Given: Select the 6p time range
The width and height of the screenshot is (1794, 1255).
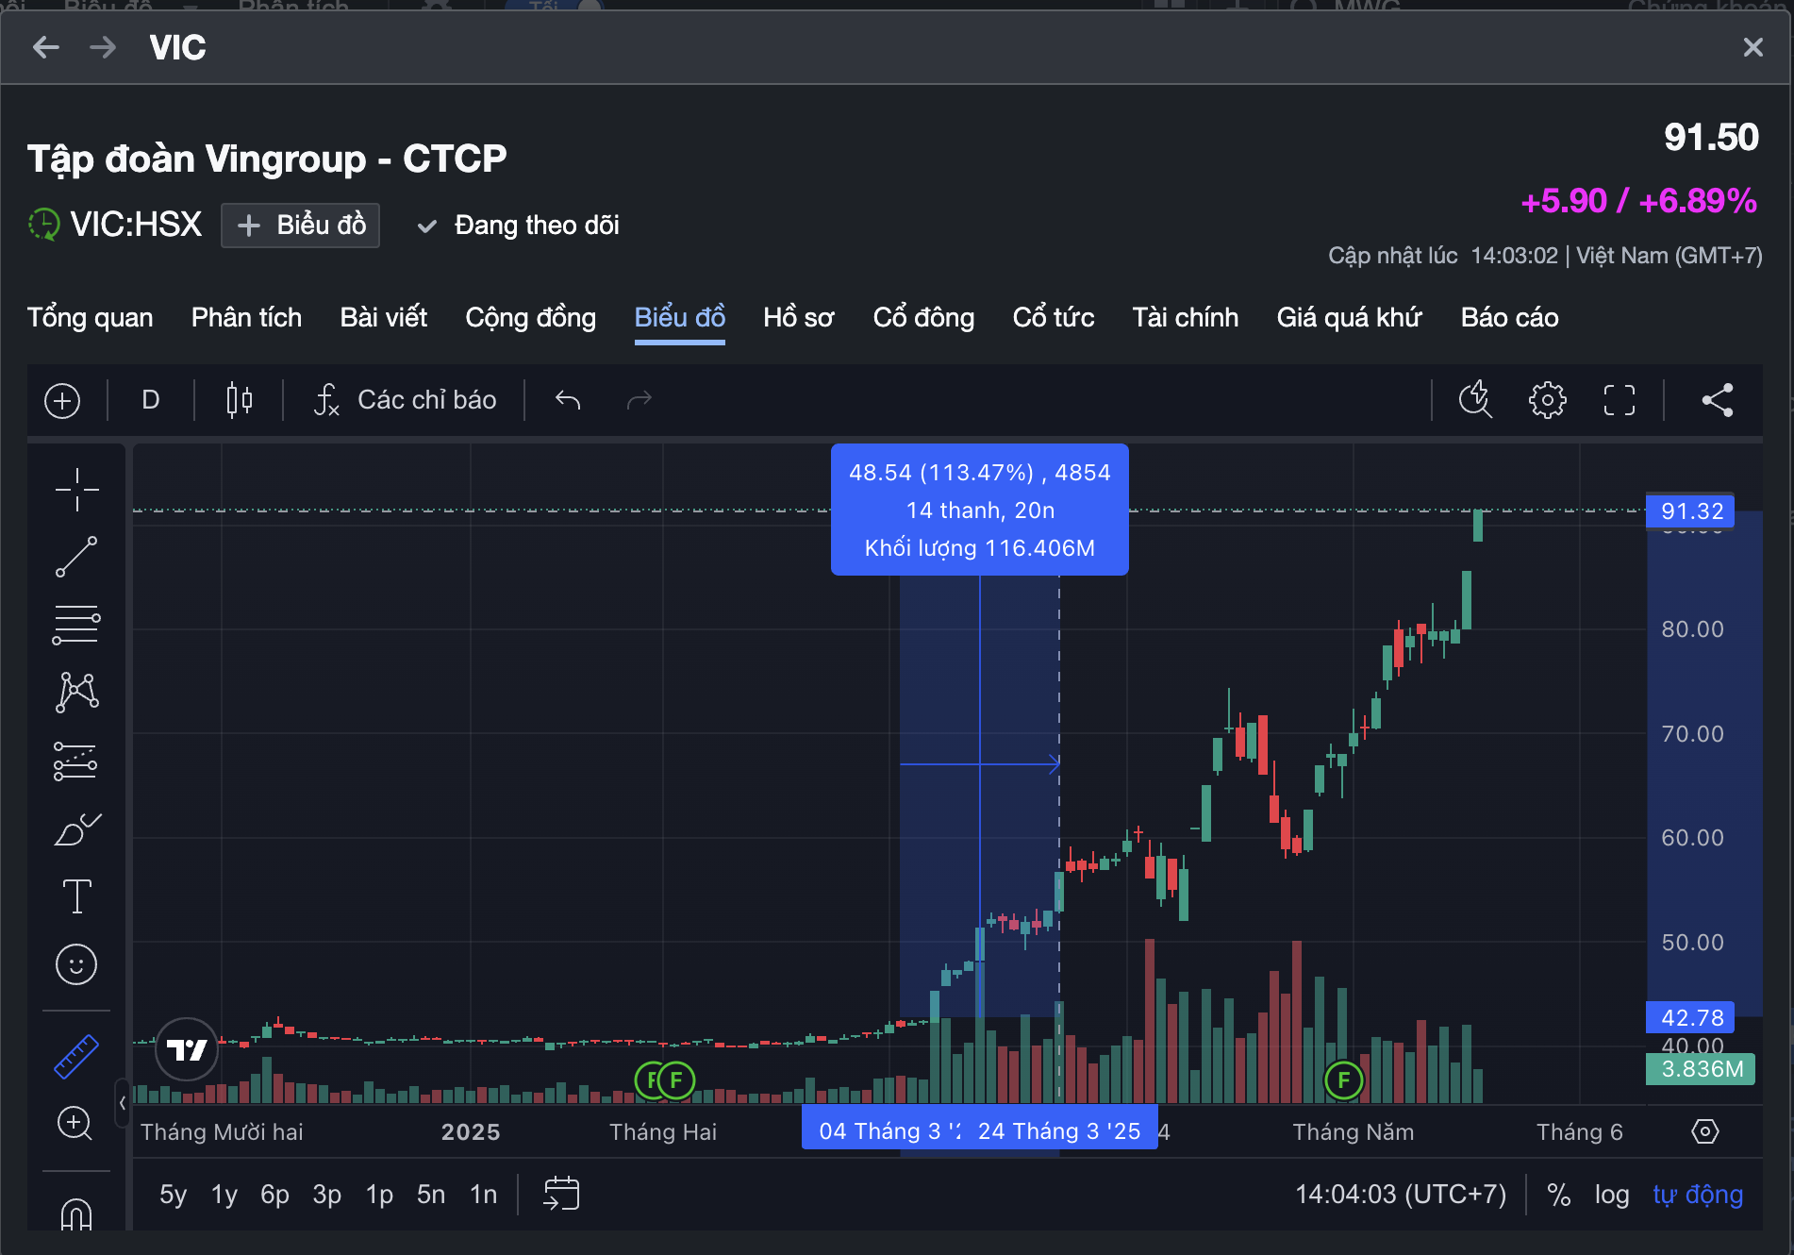Looking at the screenshot, I should 274,1195.
